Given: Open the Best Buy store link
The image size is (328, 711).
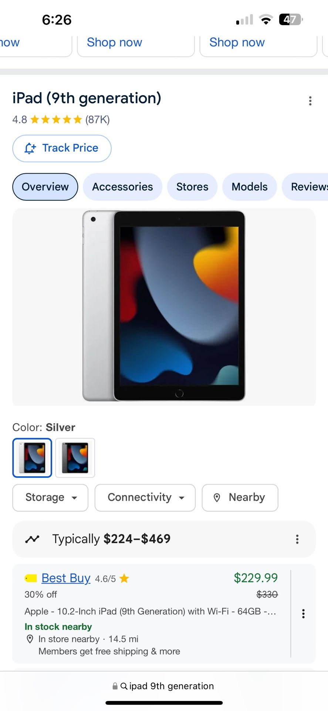Looking at the screenshot, I should (x=66, y=578).
